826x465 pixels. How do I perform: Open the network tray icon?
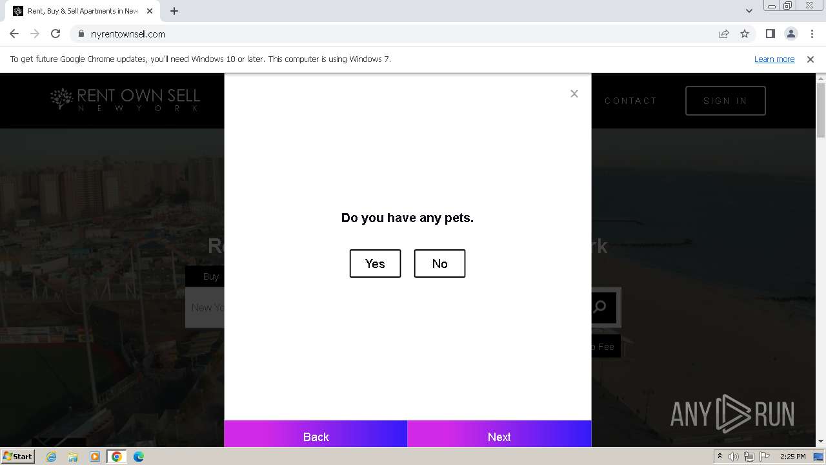click(x=749, y=457)
